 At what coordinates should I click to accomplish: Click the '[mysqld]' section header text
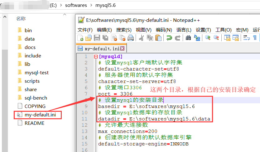pos(111,56)
